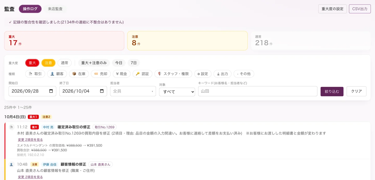Switch to the 来店監査 tab
The height and width of the screenshot is (180, 375).
(55, 9)
